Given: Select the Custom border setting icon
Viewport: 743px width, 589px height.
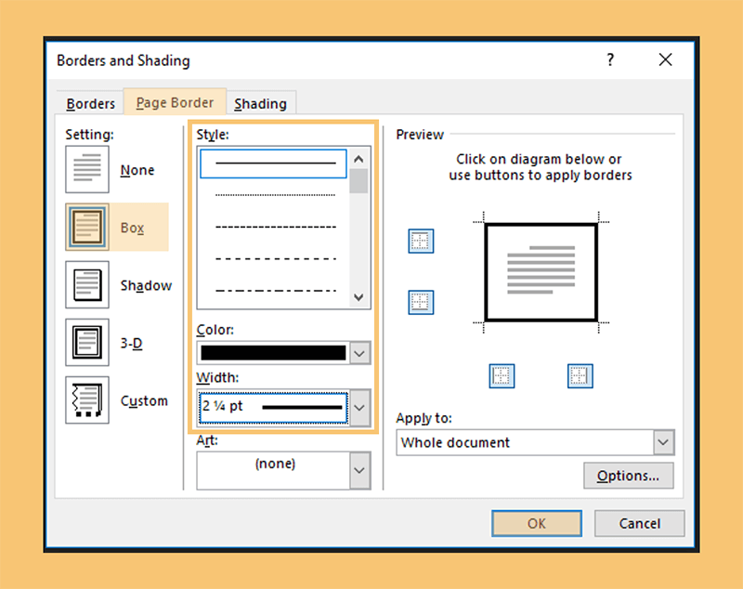Looking at the screenshot, I should tap(87, 399).
